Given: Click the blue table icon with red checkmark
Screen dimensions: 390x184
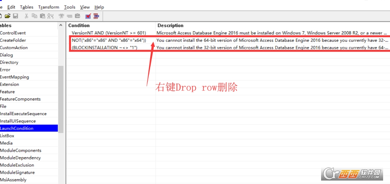Looking at the screenshot, I should click(88, 16).
